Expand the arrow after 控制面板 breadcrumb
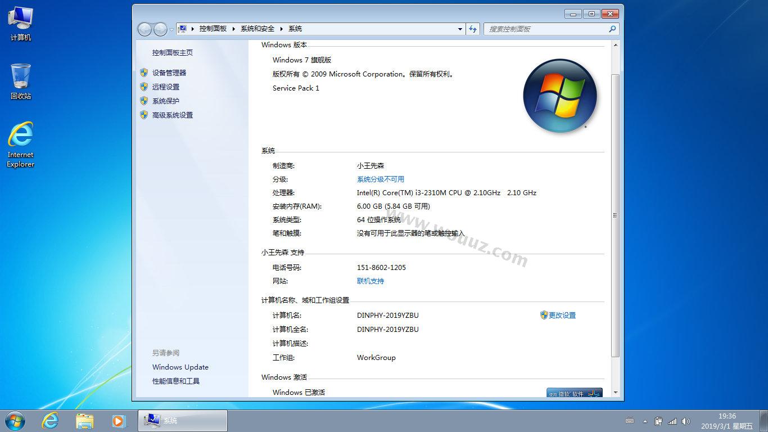 point(234,29)
